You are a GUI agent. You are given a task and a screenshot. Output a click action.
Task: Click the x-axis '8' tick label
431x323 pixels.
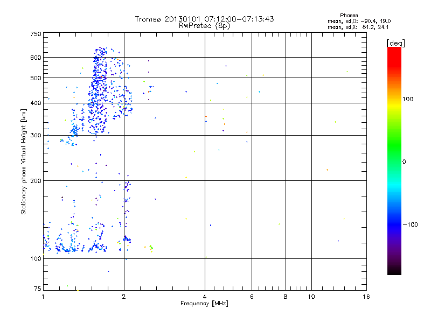click(x=286, y=297)
